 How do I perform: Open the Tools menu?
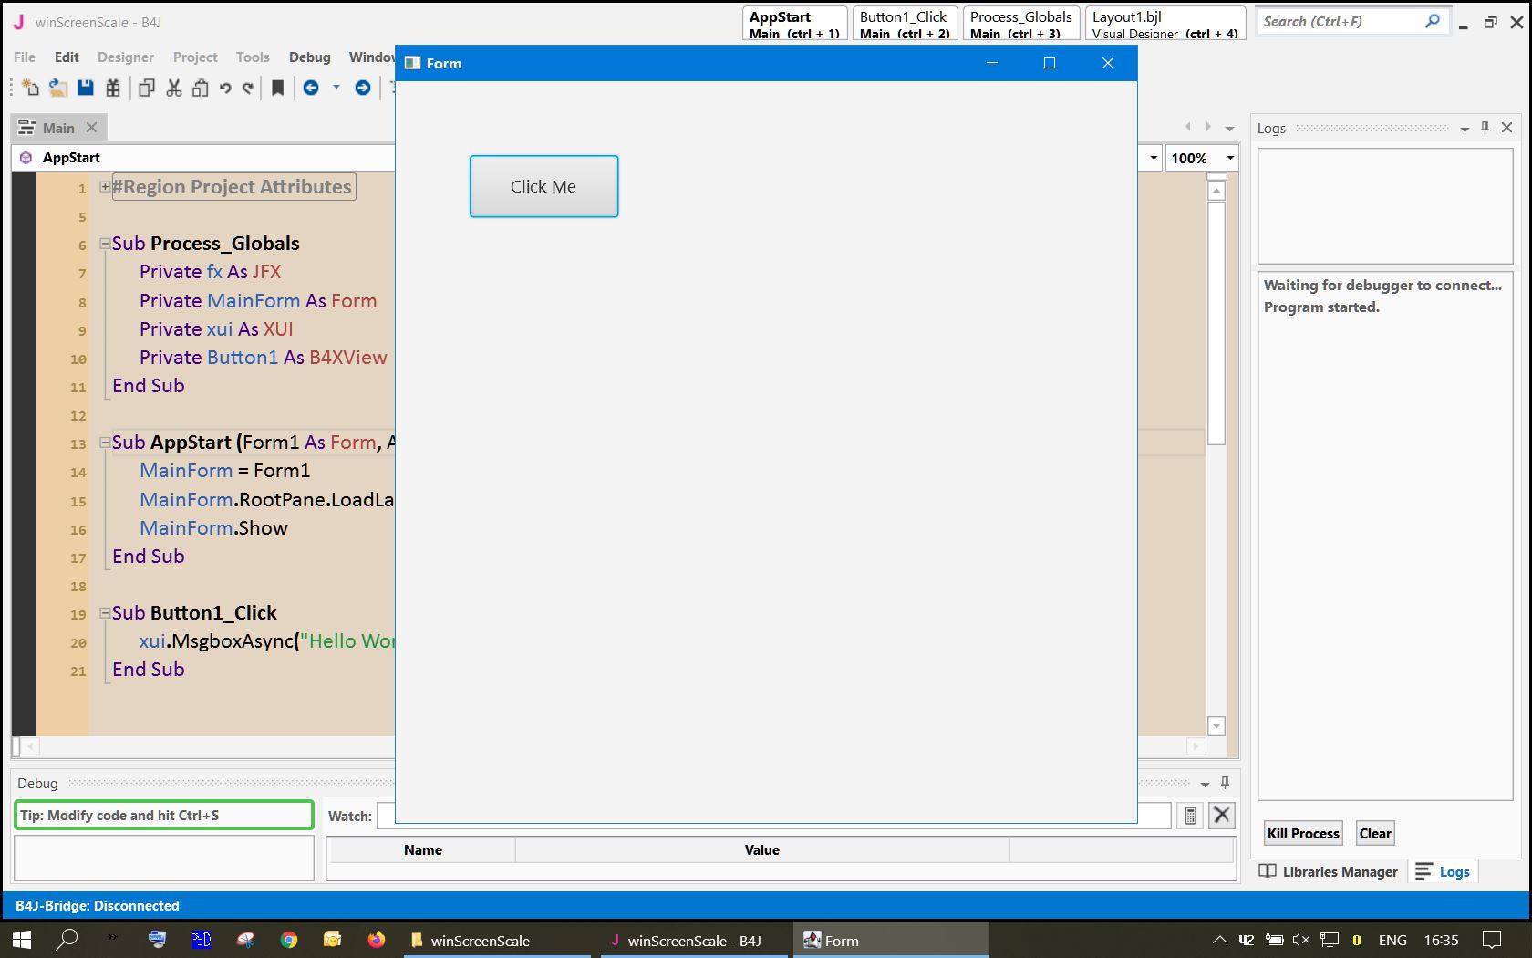tap(253, 57)
